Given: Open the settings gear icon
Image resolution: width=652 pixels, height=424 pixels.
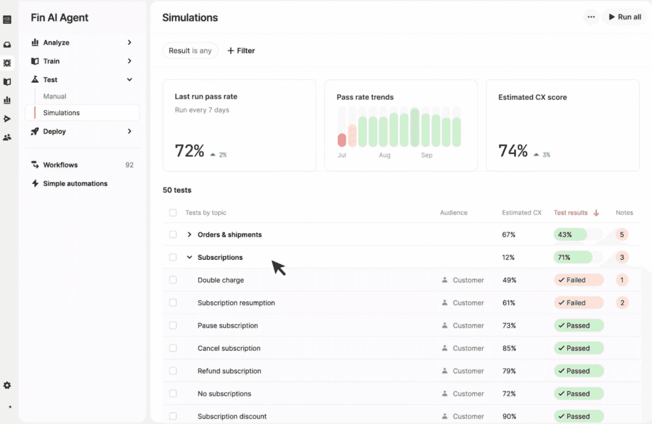Looking at the screenshot, I should point(7,385).
